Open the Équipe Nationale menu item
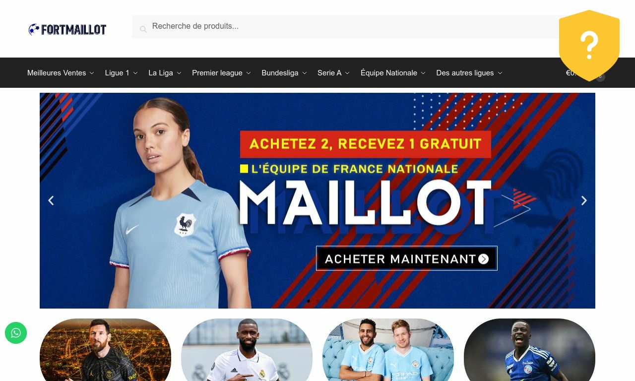The width and height of the screenshot is (635, 381). click(393, 73)
